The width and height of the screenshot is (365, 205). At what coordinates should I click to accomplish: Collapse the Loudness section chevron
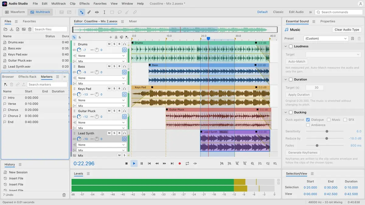[286, 46]
